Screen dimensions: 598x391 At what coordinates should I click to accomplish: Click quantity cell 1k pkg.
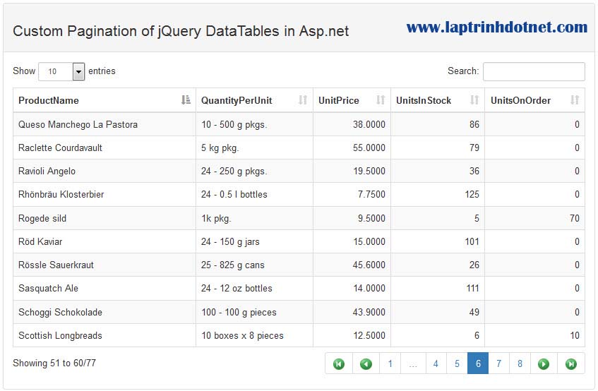pos(254,218)
